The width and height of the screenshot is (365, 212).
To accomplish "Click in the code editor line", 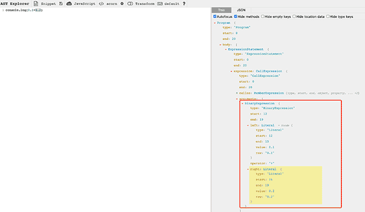I will pyautogui.click(x=105, y=10).
